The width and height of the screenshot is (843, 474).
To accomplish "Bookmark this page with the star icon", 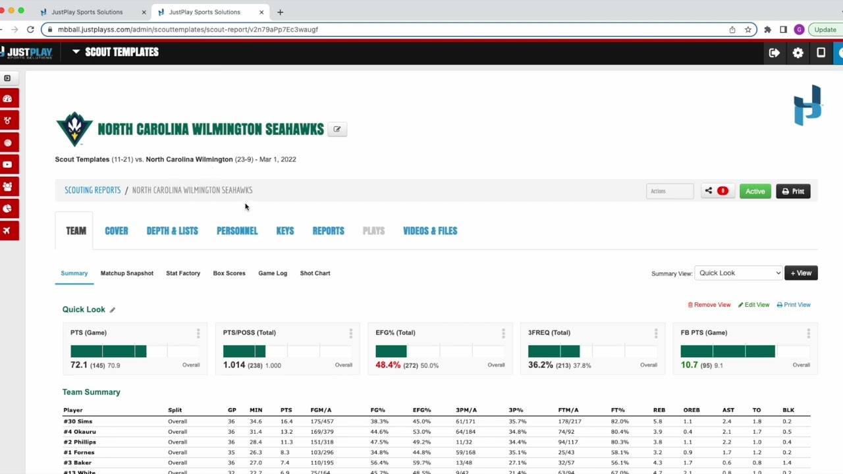I will [x=748, y=30].
